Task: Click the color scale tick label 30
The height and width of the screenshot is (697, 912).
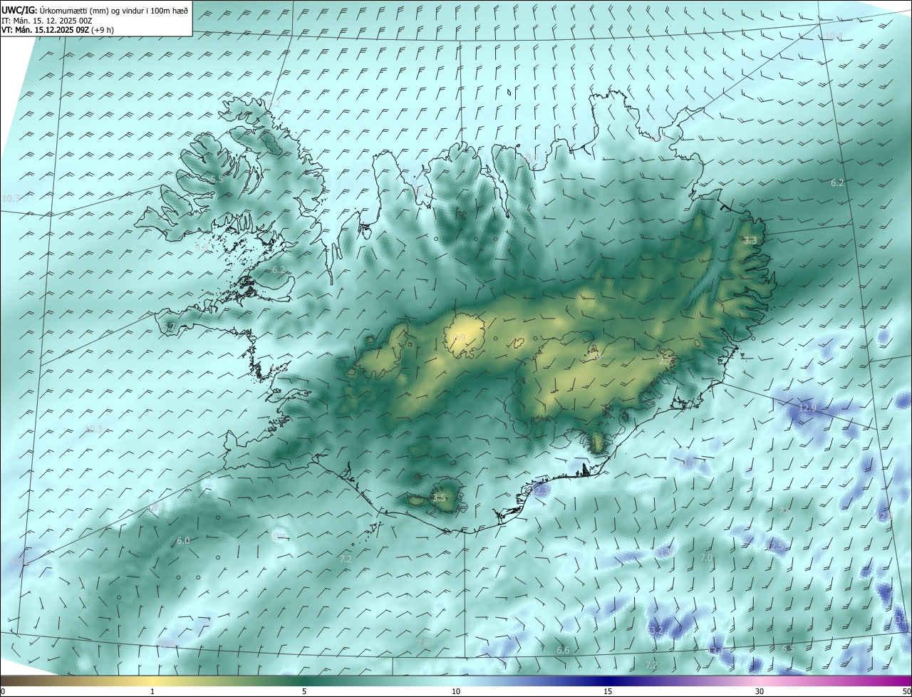Action: pyautogui.click(x=760, y=691)
